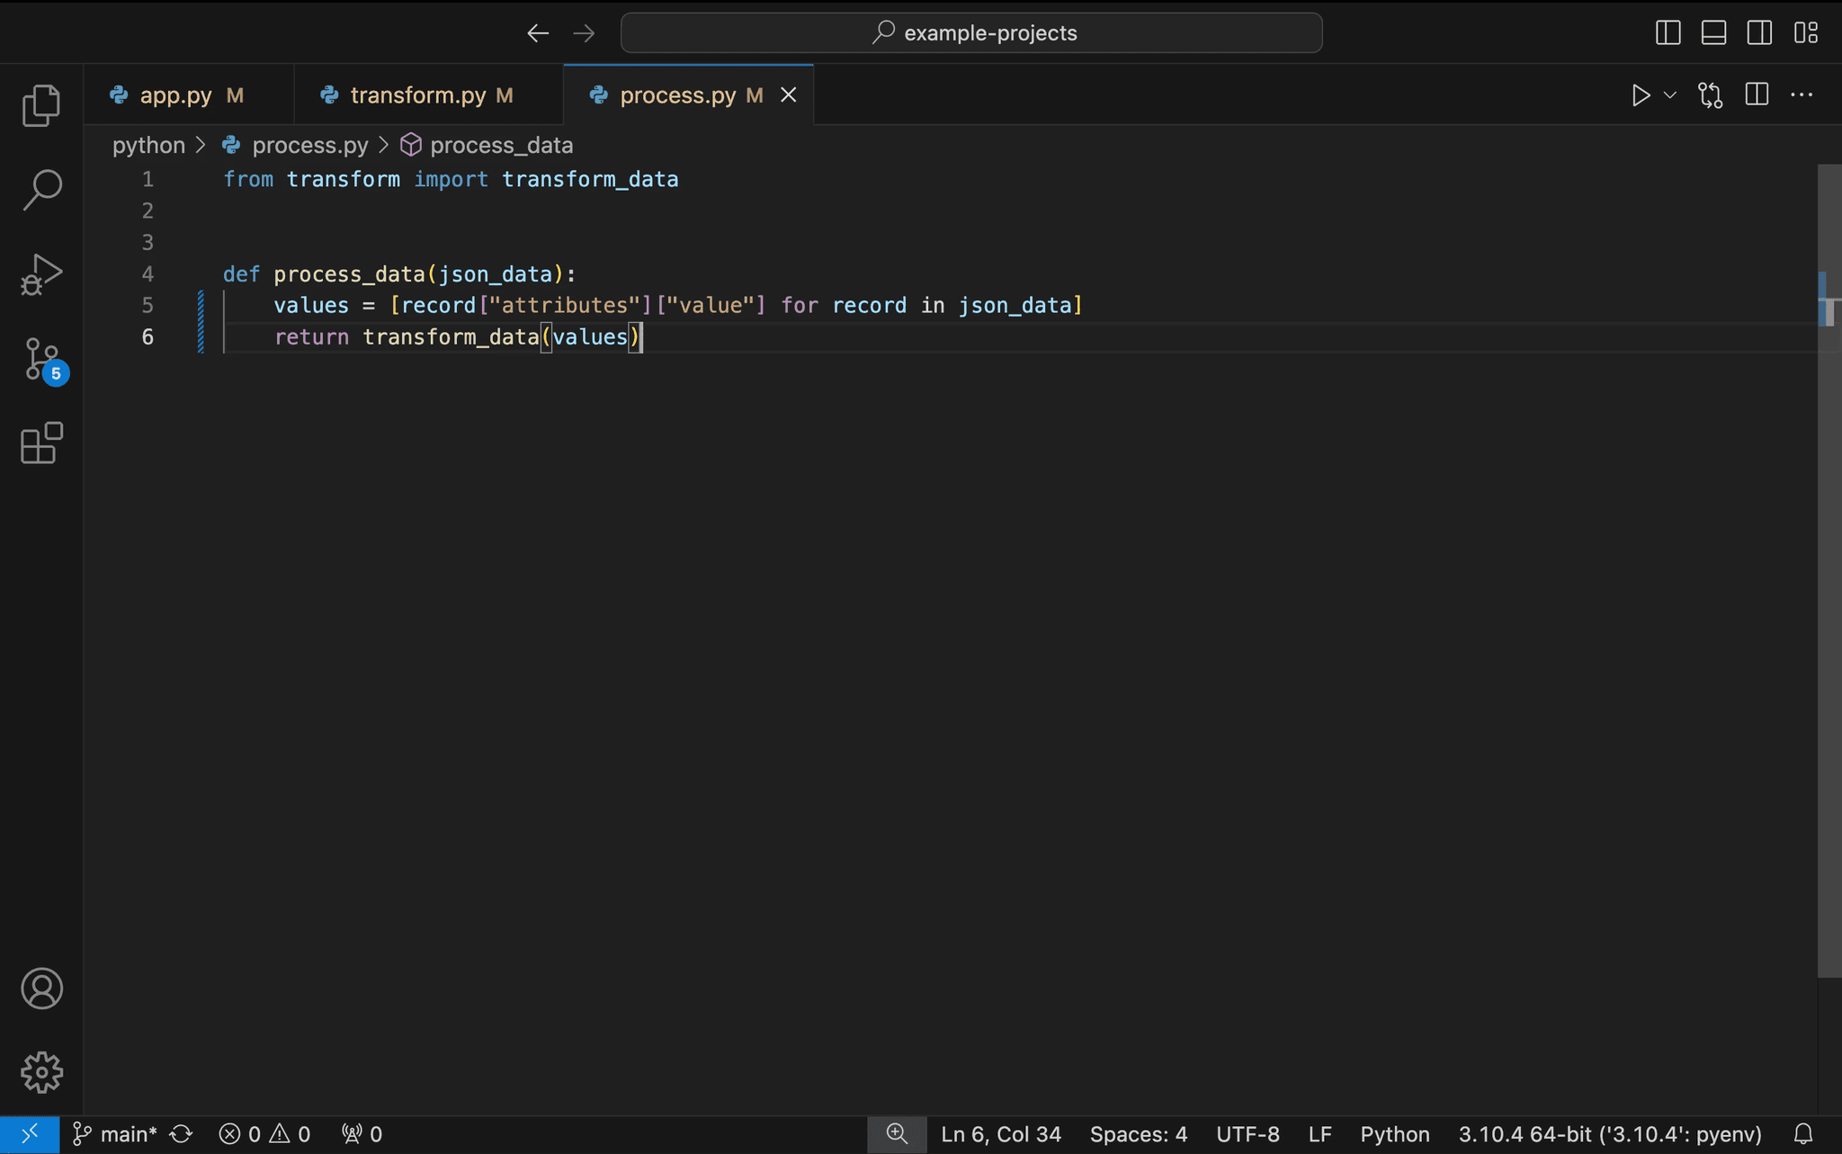
Task: Change Python language mode in status bar
Action: click(x=1394, y=1134)
